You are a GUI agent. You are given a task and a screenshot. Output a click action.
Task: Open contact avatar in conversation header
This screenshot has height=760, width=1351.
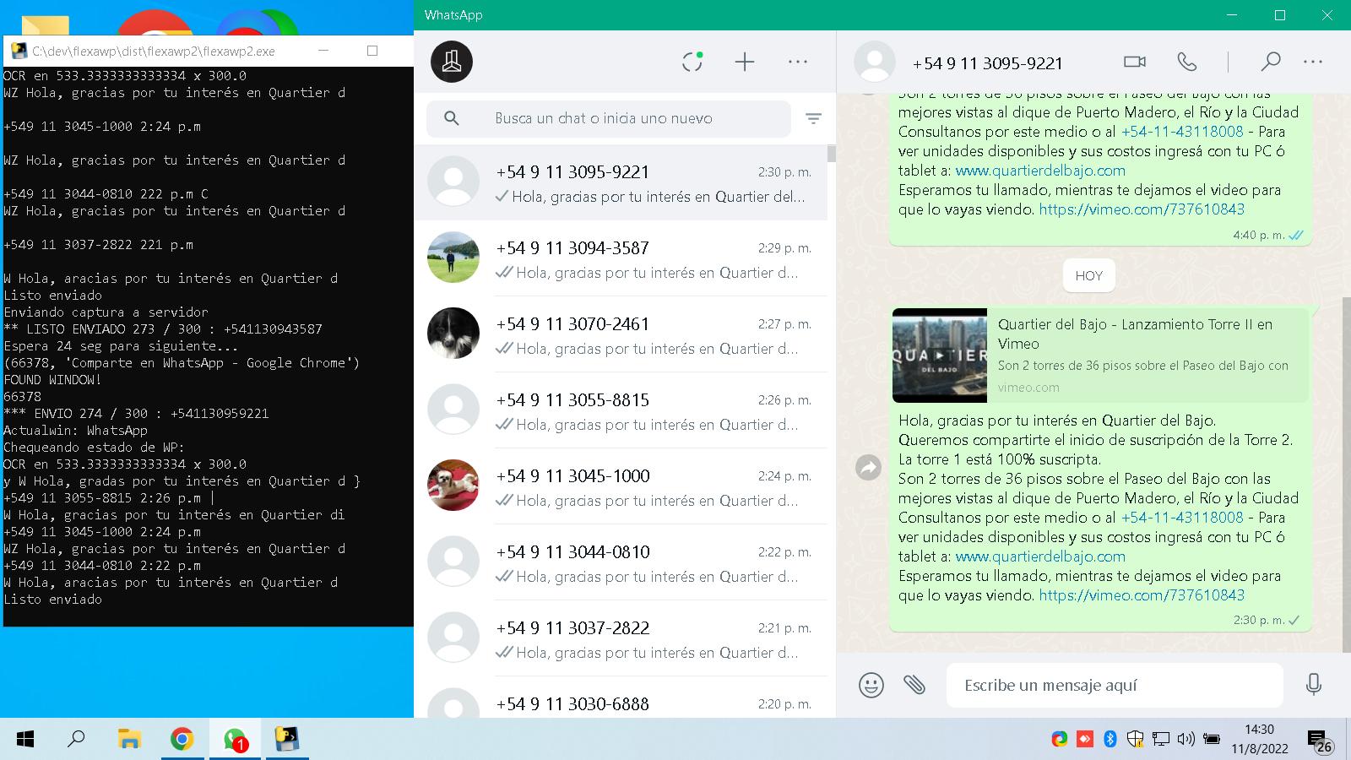pyautogui.click(x=875, y=62)
